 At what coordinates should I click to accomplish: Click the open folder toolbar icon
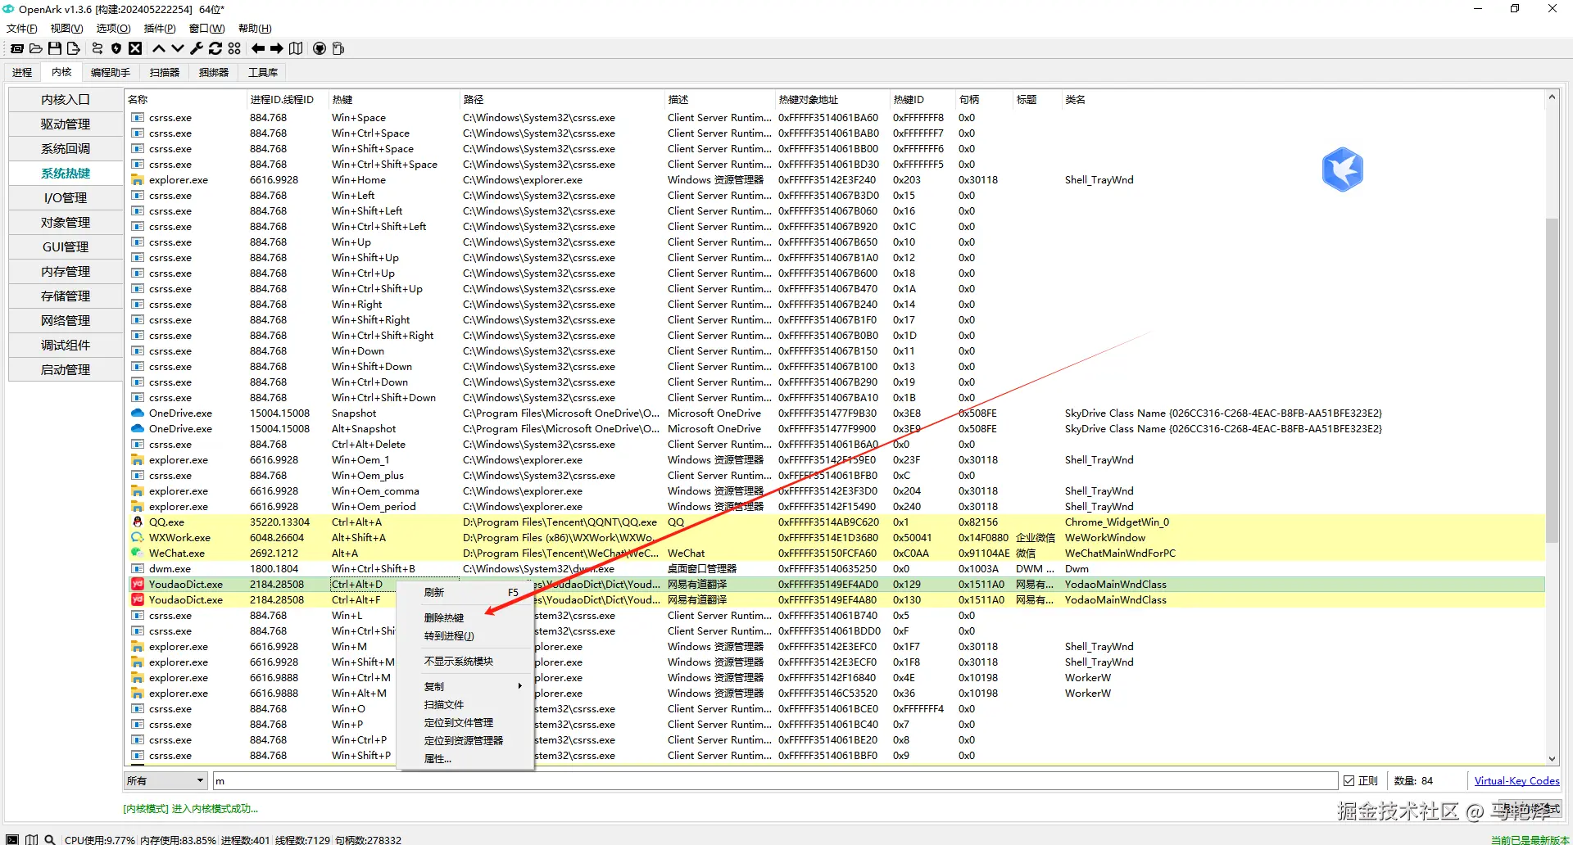(x=36, y=49)
